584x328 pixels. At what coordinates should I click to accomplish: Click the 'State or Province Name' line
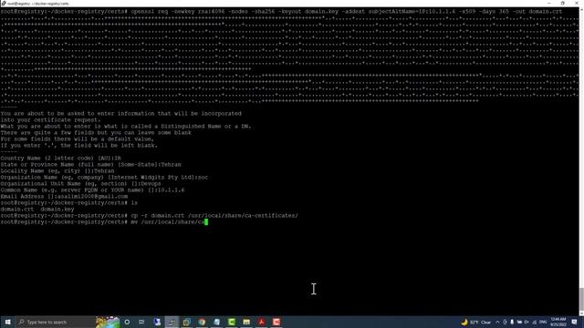[90, 165]
